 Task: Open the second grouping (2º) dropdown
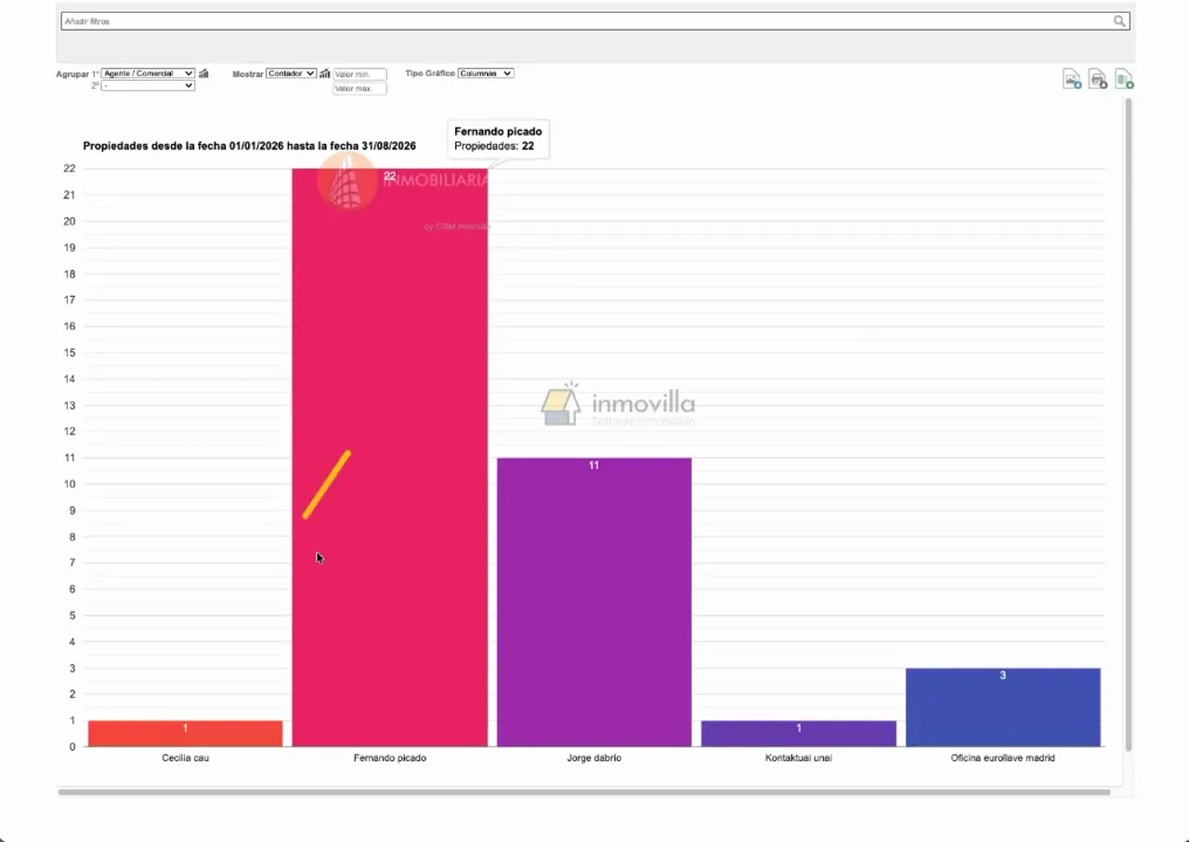tap(148, 85)
